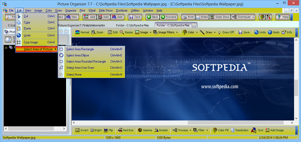The width and height of the screenshot is (301, 142).
Task: Click the paint palette icon in main toolbar
Action: (262, 17)
